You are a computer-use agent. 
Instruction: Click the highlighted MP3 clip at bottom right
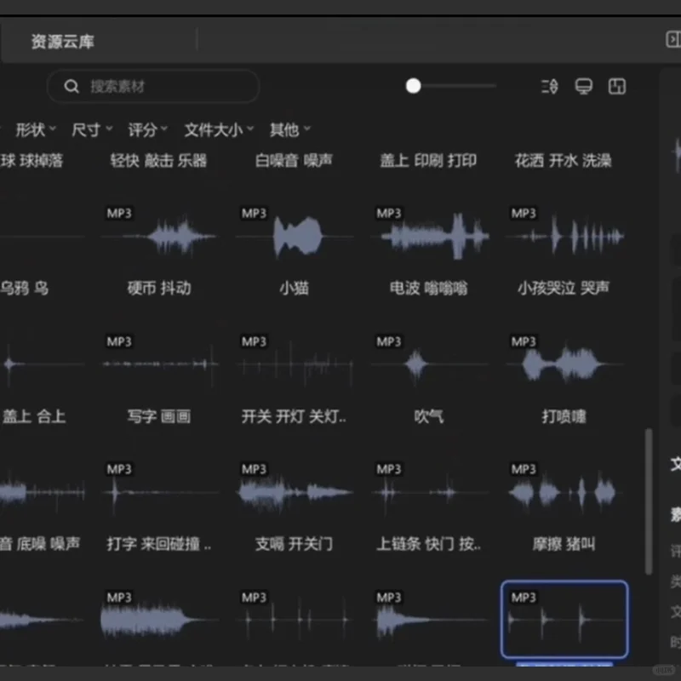pos(564,619)
